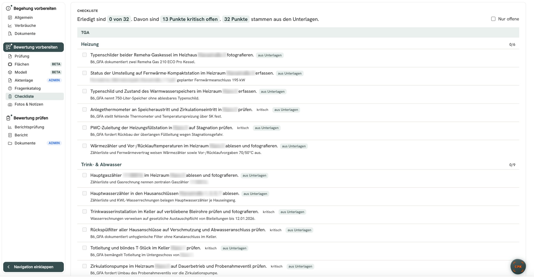
Task: Select the Bewertung vorbereiten section header
Action: [33, 47]
